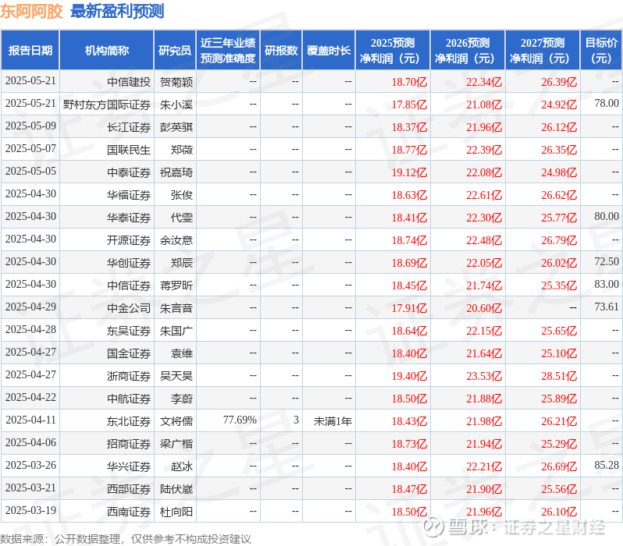
Task: Click 2025 forecast value 18.77亿
Action: tap(409, 150)
